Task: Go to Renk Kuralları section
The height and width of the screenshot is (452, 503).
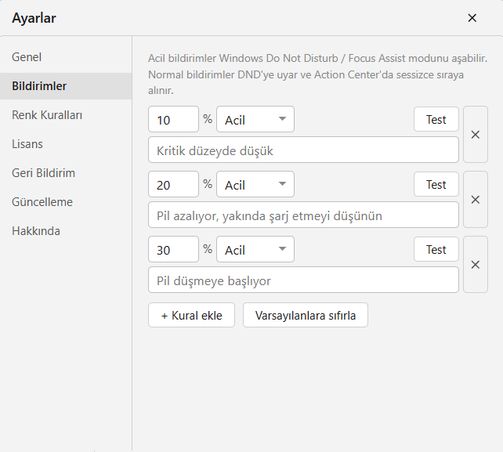Action: pyautogui.click(x=66, y=115)
